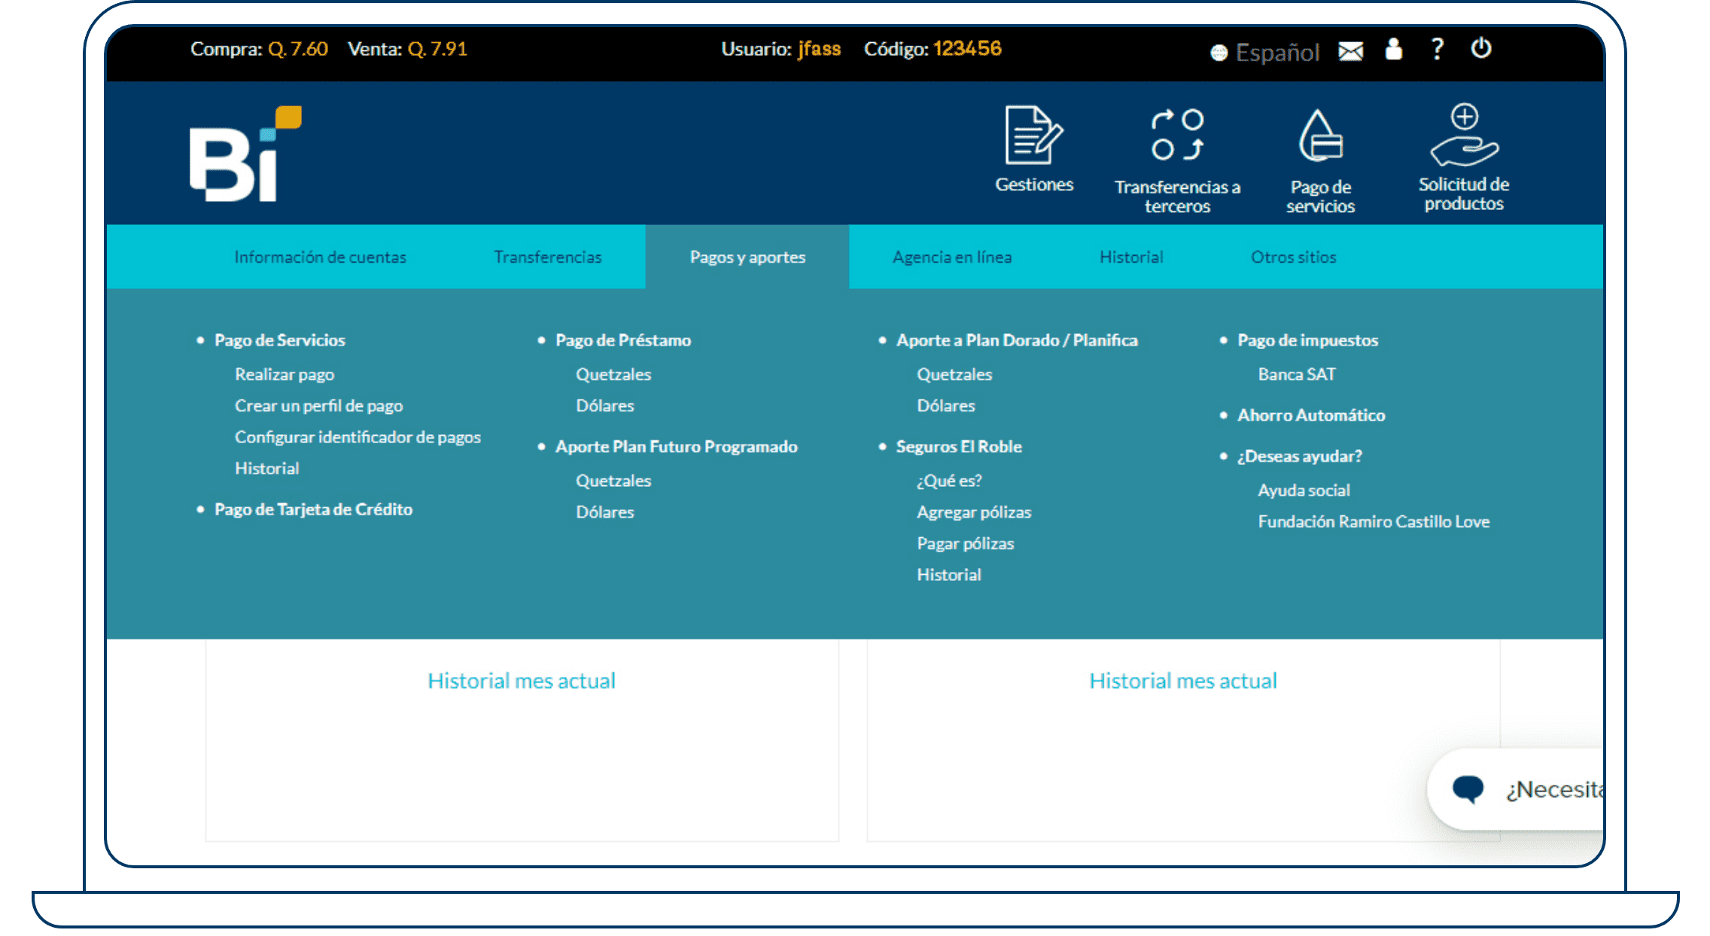Screen dimensions: 1710x936
Task: Open the chat bubble icon
Action: coord(1468,789)
